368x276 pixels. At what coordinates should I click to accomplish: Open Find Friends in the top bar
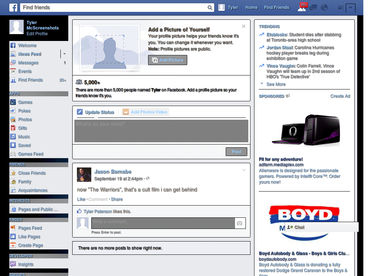click(x=276, y=8)
